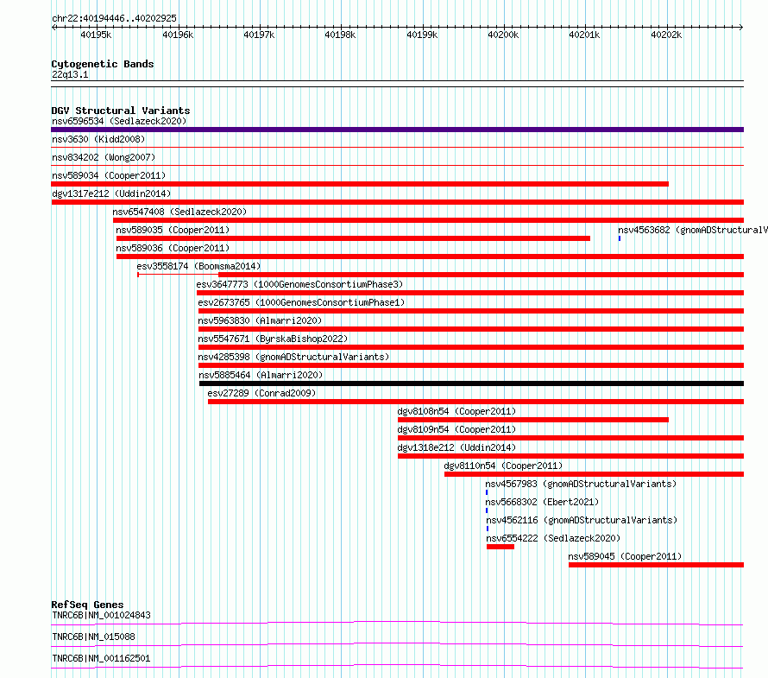Image resolution: width=768 pixels, height=678 pixels.
Task: Open TNRC6B|NM_015088 gene label
Action: coord(93,637)
